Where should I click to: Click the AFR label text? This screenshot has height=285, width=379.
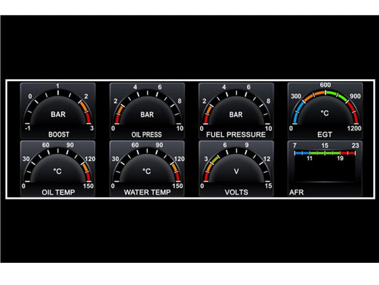coord(297,192)
